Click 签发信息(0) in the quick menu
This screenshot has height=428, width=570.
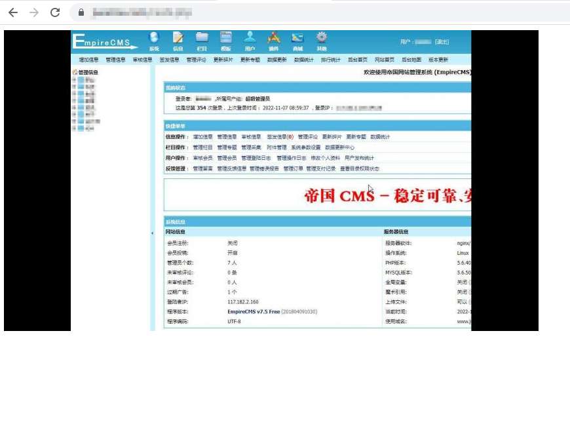pos(280,137)
